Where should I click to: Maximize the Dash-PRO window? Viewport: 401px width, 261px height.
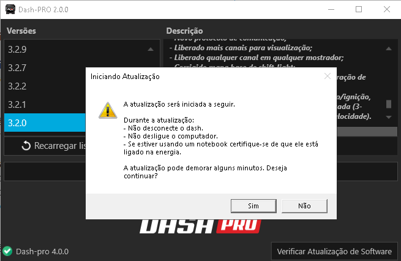click(x=359, y=9)
